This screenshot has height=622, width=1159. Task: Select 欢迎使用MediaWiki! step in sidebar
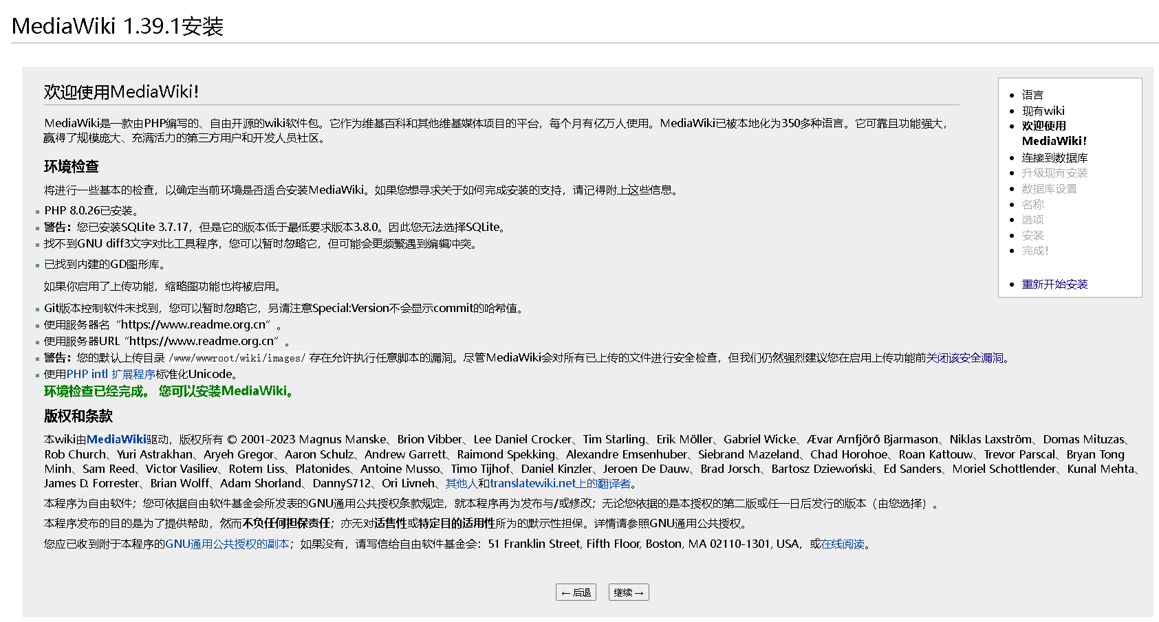tap(1054, 133)
